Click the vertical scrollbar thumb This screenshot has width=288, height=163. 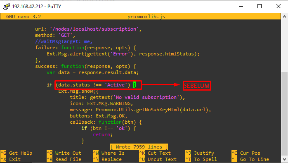click(284, 114)
